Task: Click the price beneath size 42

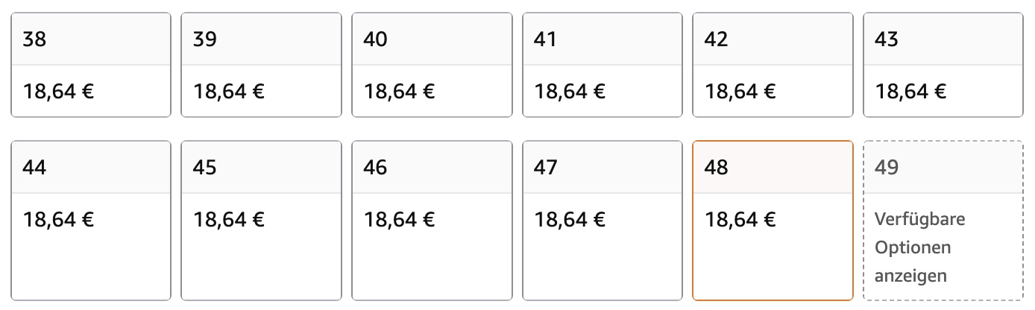Action: (x=740, y=92)
